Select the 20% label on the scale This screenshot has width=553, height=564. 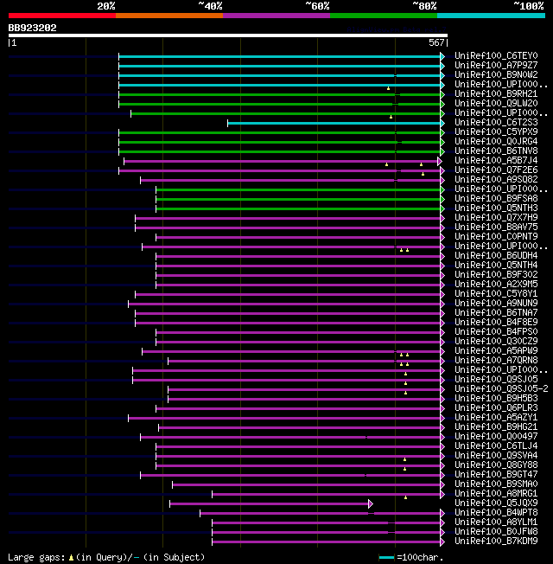[106, 6]
